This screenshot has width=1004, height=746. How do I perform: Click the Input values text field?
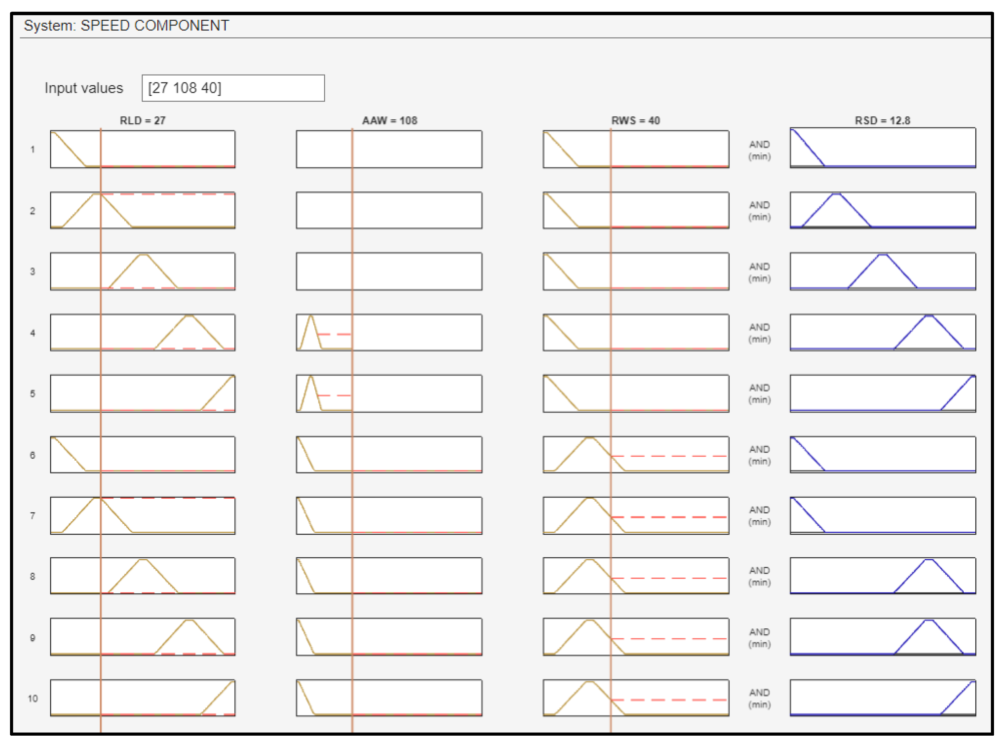(x=233, y=88)
